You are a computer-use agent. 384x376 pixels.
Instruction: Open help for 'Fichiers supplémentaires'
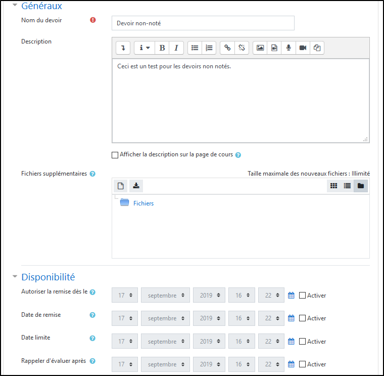click(x=92, y=174)
